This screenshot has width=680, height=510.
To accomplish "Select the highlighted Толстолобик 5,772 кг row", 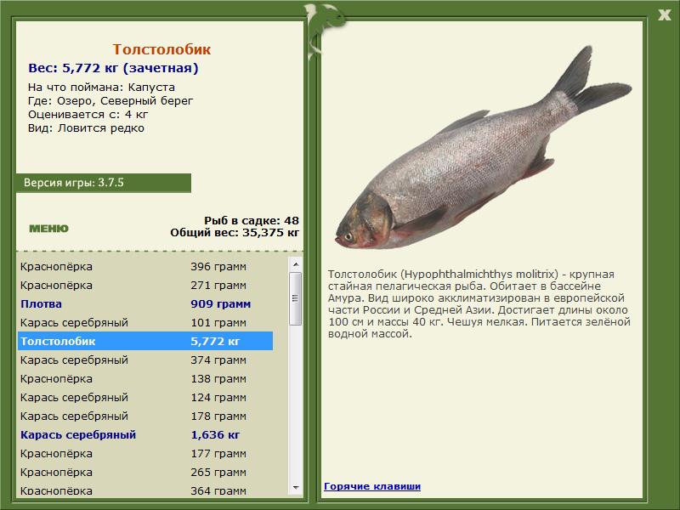I will tap(145, 342).
